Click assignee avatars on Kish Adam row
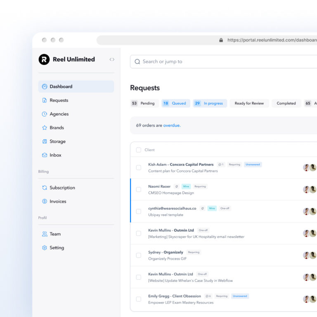Viewport: 317px width, 317px height. pyautogui.click(x=310, y=168)
